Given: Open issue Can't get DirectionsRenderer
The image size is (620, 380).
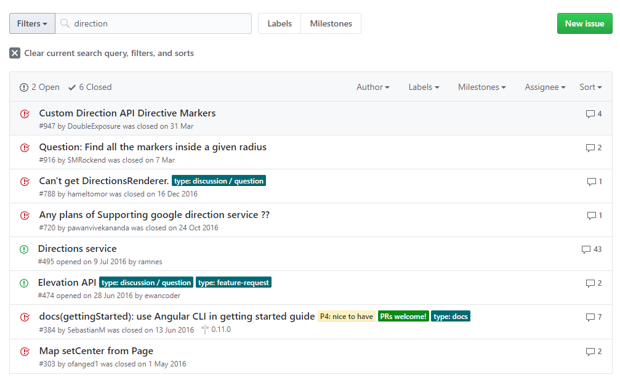Looking at the screenshot, I should [104, 180].
